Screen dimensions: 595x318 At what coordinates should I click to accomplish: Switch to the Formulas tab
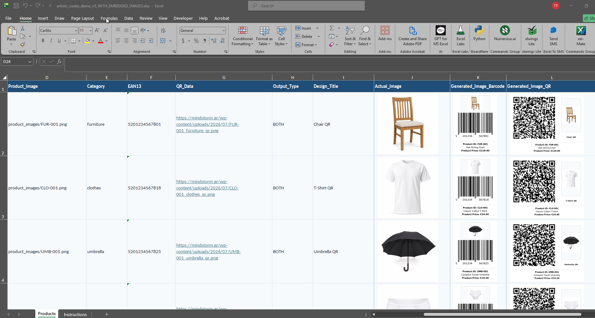coord(109,18)
